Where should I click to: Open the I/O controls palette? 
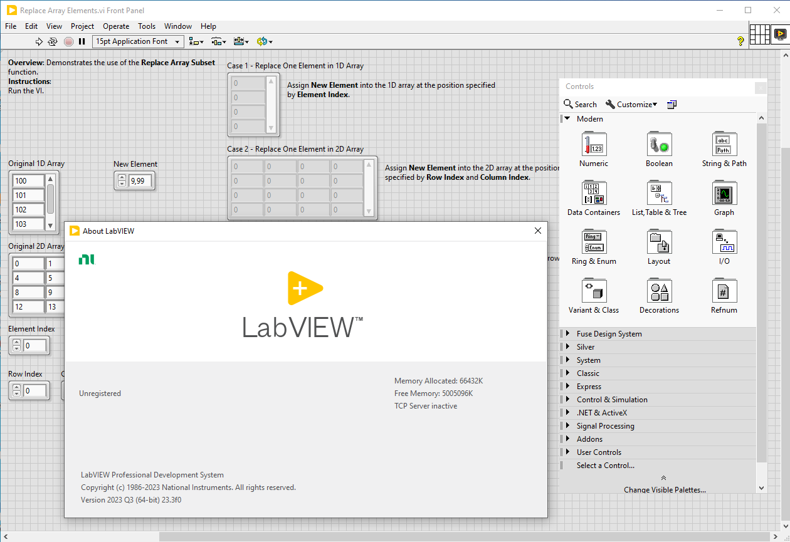(724, 248)
